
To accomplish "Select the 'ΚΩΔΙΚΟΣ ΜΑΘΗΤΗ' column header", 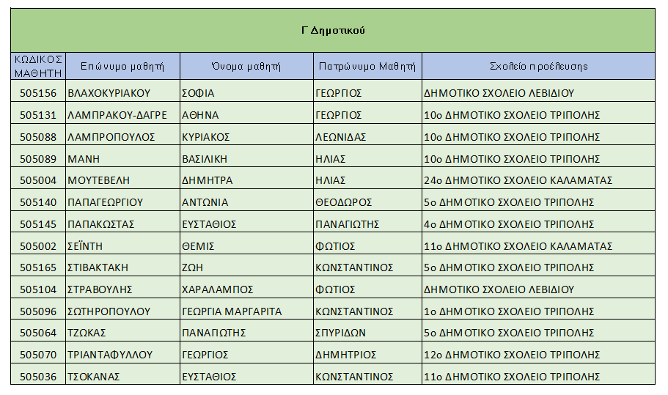I will [38, 66].
